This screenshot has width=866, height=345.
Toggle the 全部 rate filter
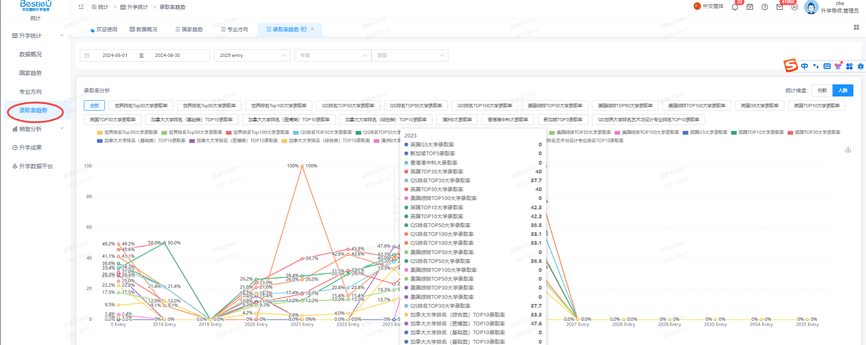point(95,106)
